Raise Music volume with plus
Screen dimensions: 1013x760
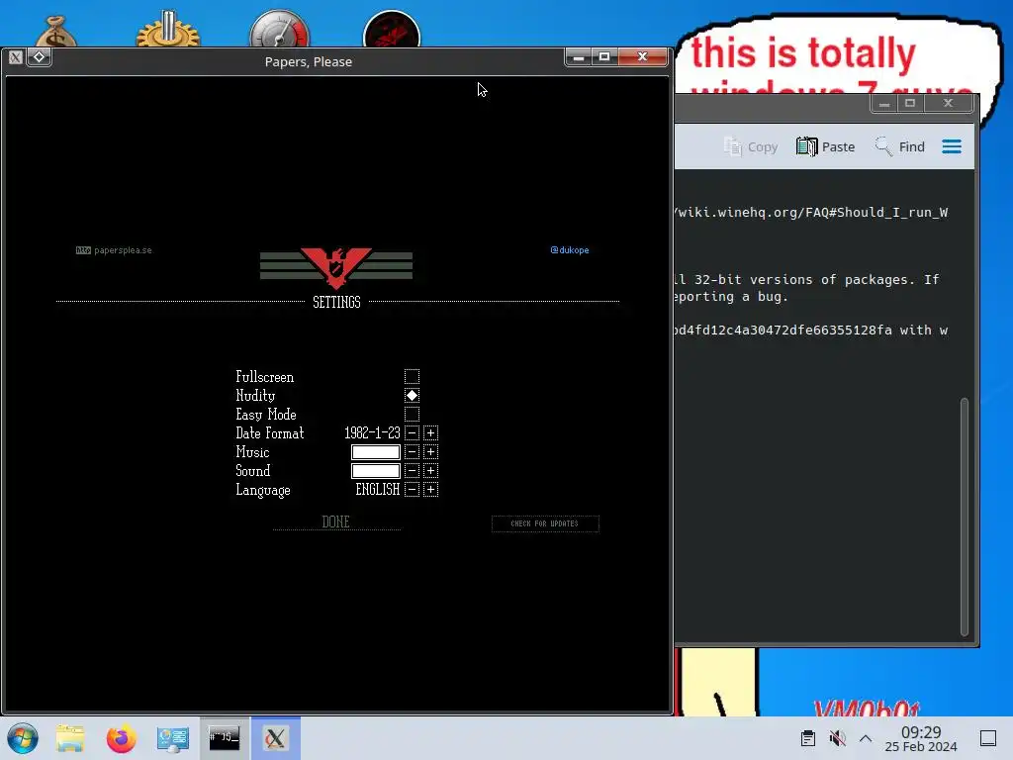pos(431,451)
